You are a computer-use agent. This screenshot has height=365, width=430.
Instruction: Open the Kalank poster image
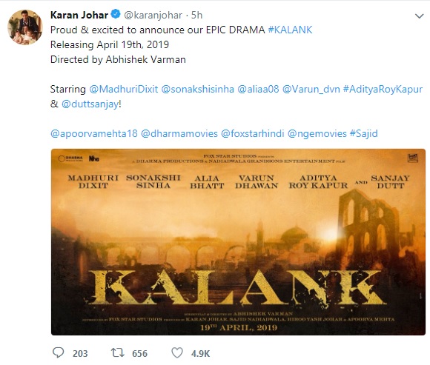coord(238,242)
